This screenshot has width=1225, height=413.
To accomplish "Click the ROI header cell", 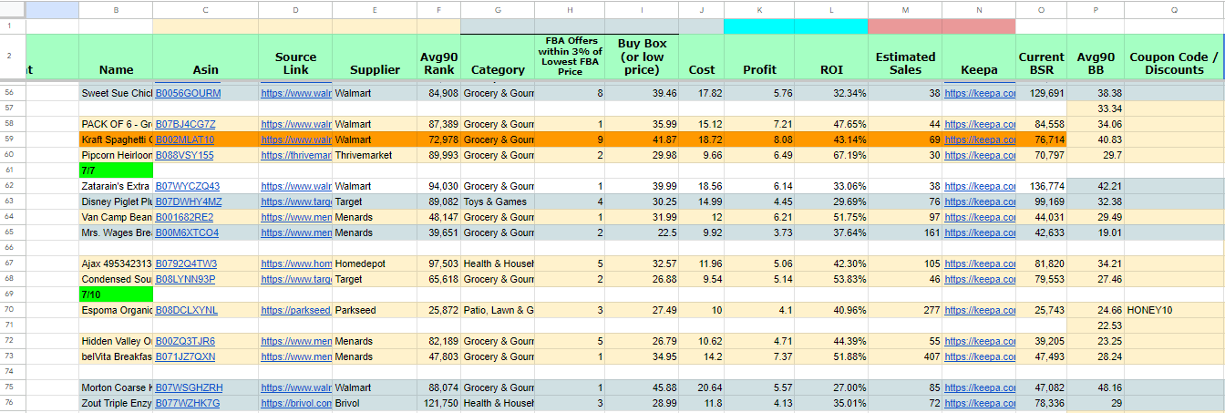I will coord(831,63).
